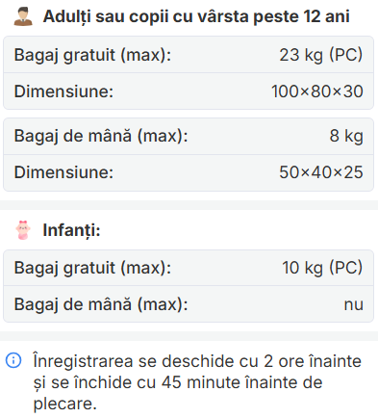Click the infant 'Bagaj gratuit (max):' label

(x=92, y=268)
